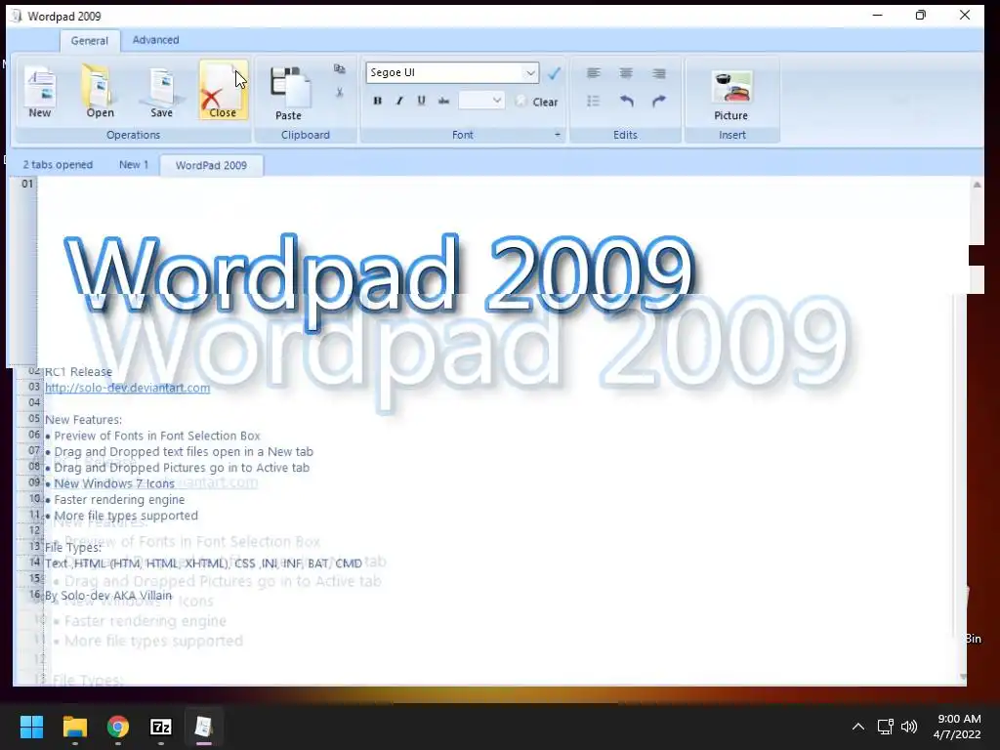Create a new document with New icon
Image resolution: width=1000 pixels, height=750 pixels.
click(x=39, y=92)
